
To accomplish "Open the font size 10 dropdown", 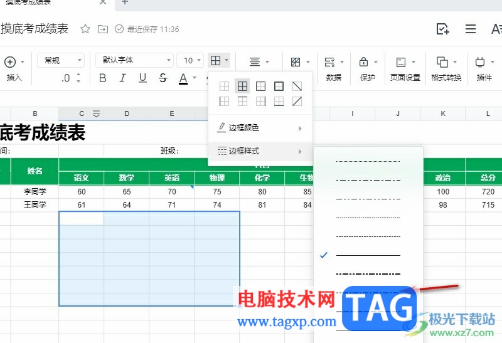I will 190,60.
